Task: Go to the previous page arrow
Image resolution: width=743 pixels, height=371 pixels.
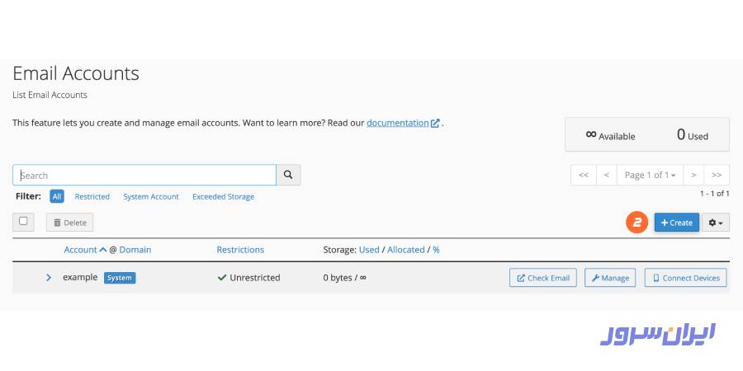Action: [607, 175]
